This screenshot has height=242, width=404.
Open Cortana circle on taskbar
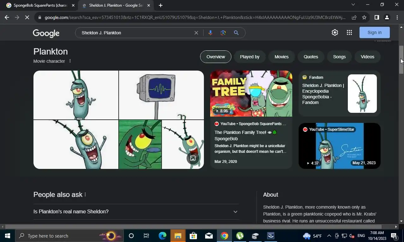pos(131,236)
